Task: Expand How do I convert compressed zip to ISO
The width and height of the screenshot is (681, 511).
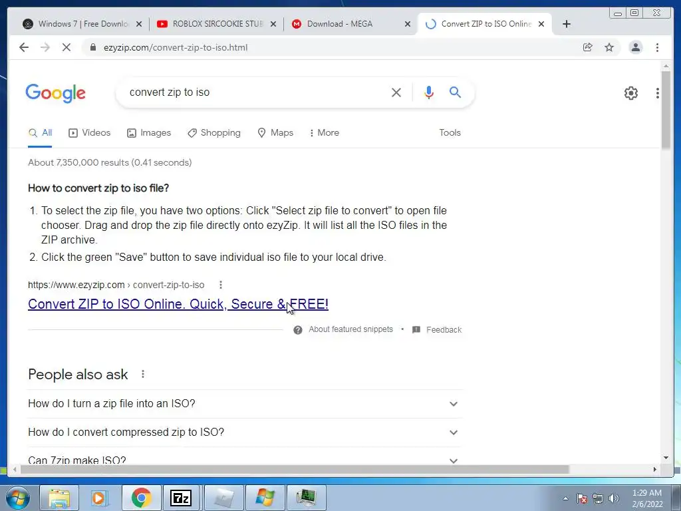Action: pos(245,432)
